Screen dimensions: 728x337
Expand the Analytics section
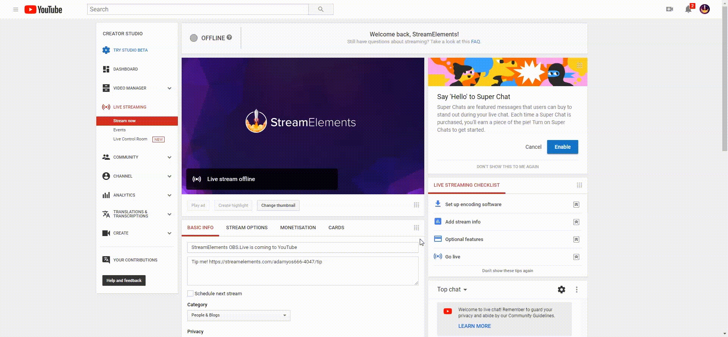click(169, 195)
